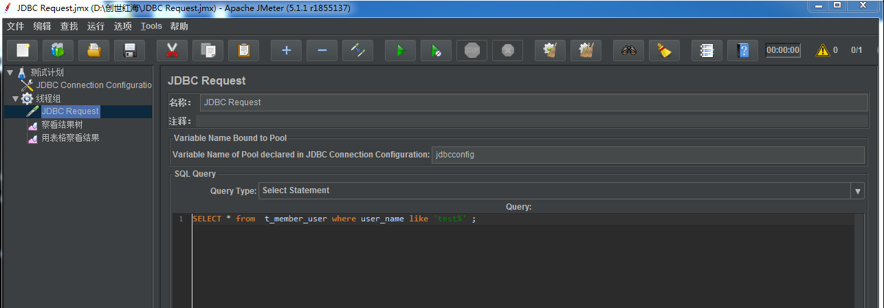Image resolution: width=884 pixels, height=308 pixels.
Task: Open the 选项 menu
Action: [x=122, y=26]
